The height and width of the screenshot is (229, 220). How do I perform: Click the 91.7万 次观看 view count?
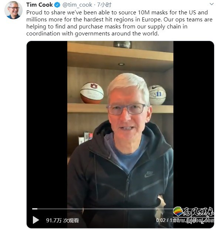coord(62,220)
